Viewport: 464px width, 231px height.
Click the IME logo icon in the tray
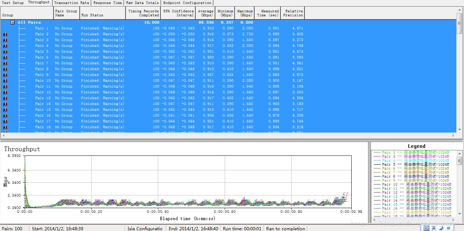tap(427, 228)
